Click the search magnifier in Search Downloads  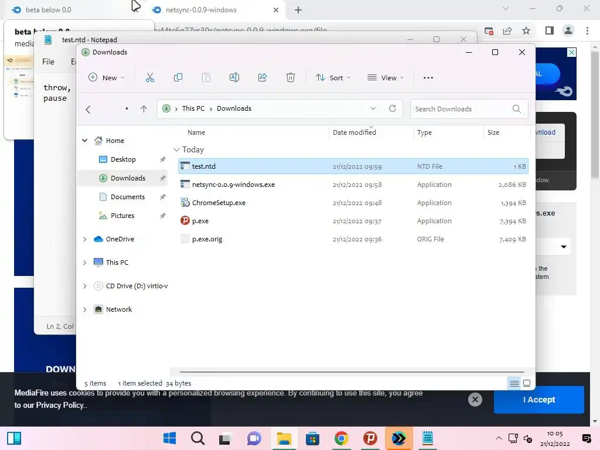517,109
